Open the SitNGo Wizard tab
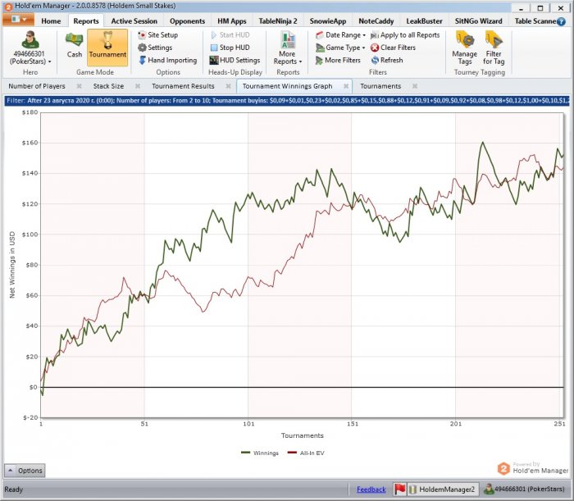The image size is (574, 501). (478, 21)
